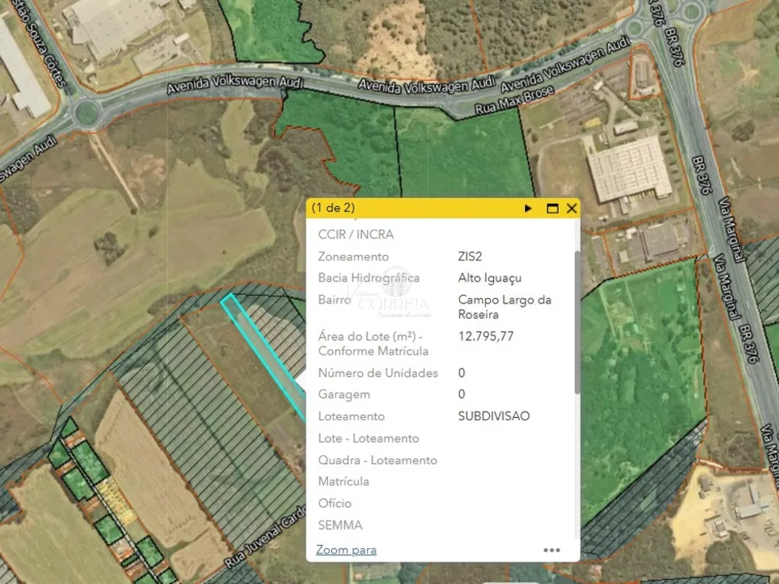Click the 'Zoom para' link
779x584 pixels.
pos(347,550)
